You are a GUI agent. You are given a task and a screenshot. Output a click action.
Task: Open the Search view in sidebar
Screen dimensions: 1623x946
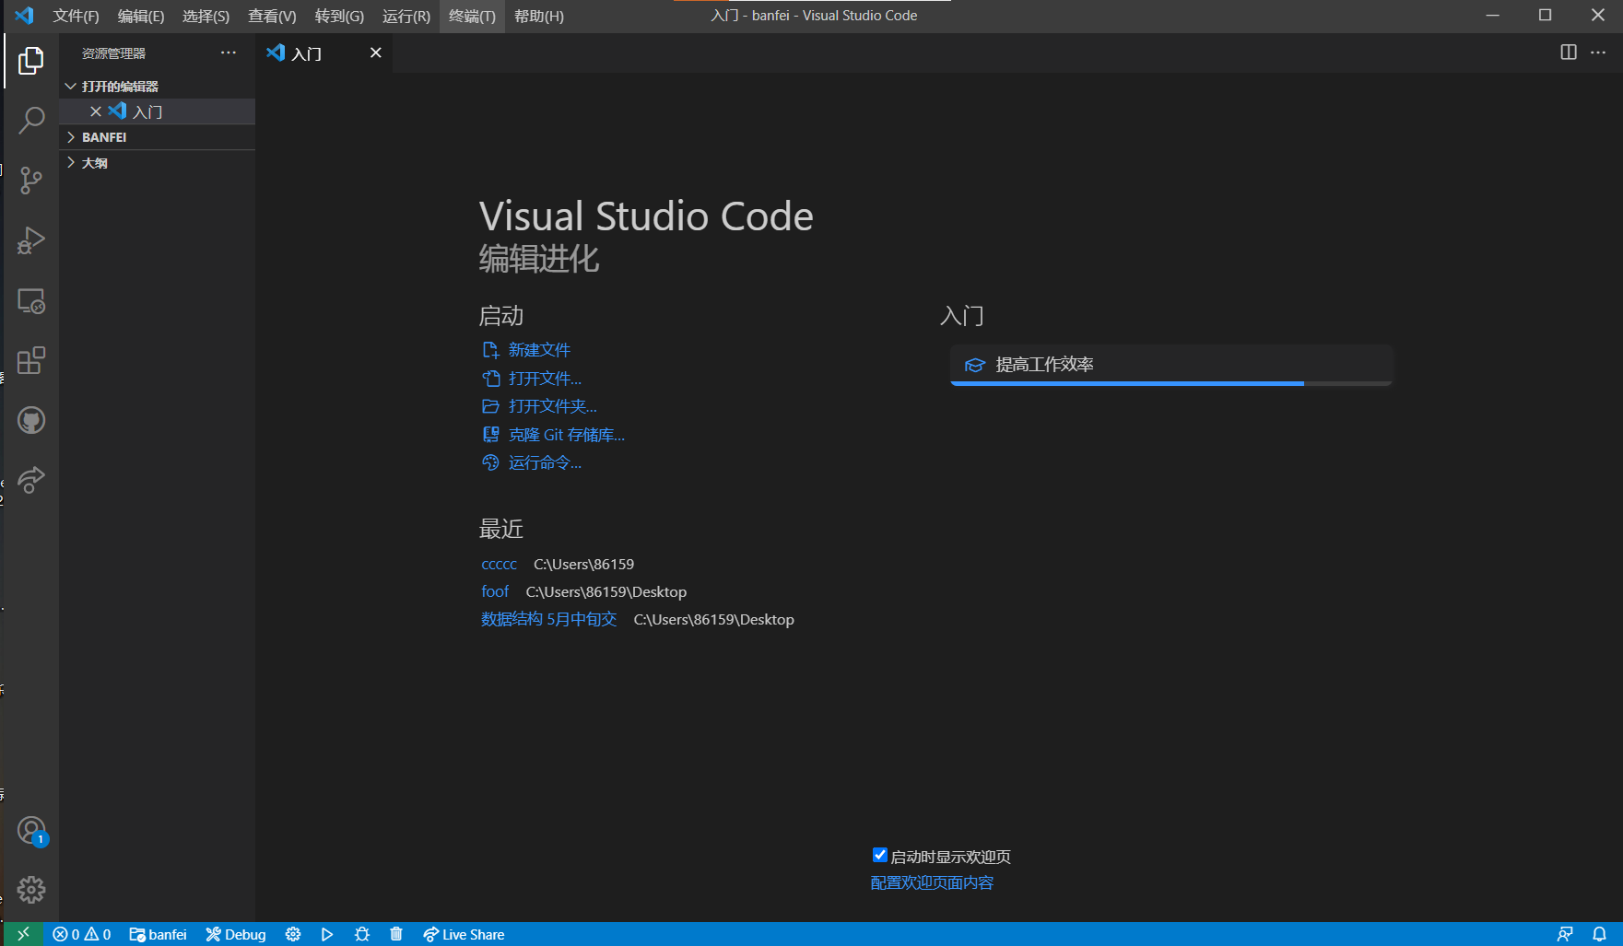tap(31, 121)
